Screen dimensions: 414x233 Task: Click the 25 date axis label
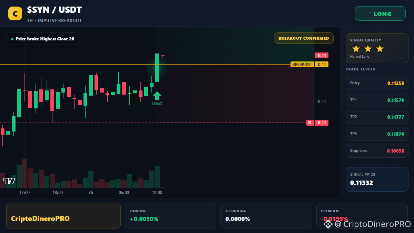click(91, 193)
